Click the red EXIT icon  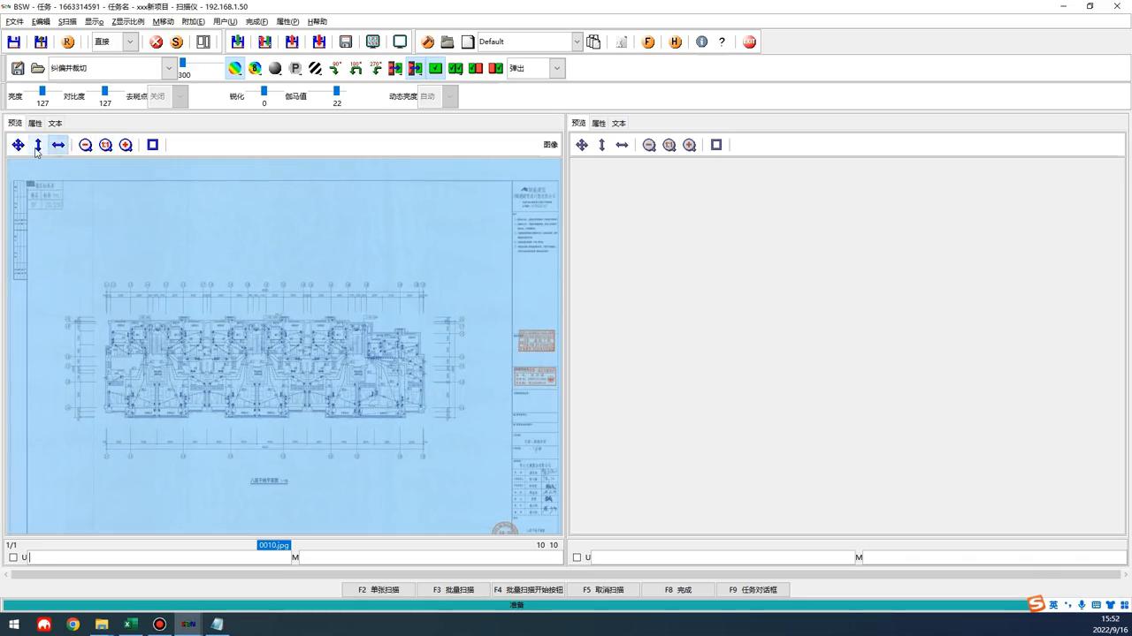point(749,42)
